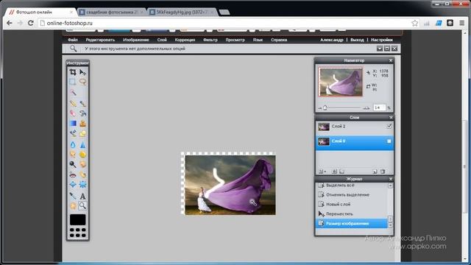This screenshot has width=471, height=265.
Task: Open the Коррекция menu
Action: (x=185, y=40)
